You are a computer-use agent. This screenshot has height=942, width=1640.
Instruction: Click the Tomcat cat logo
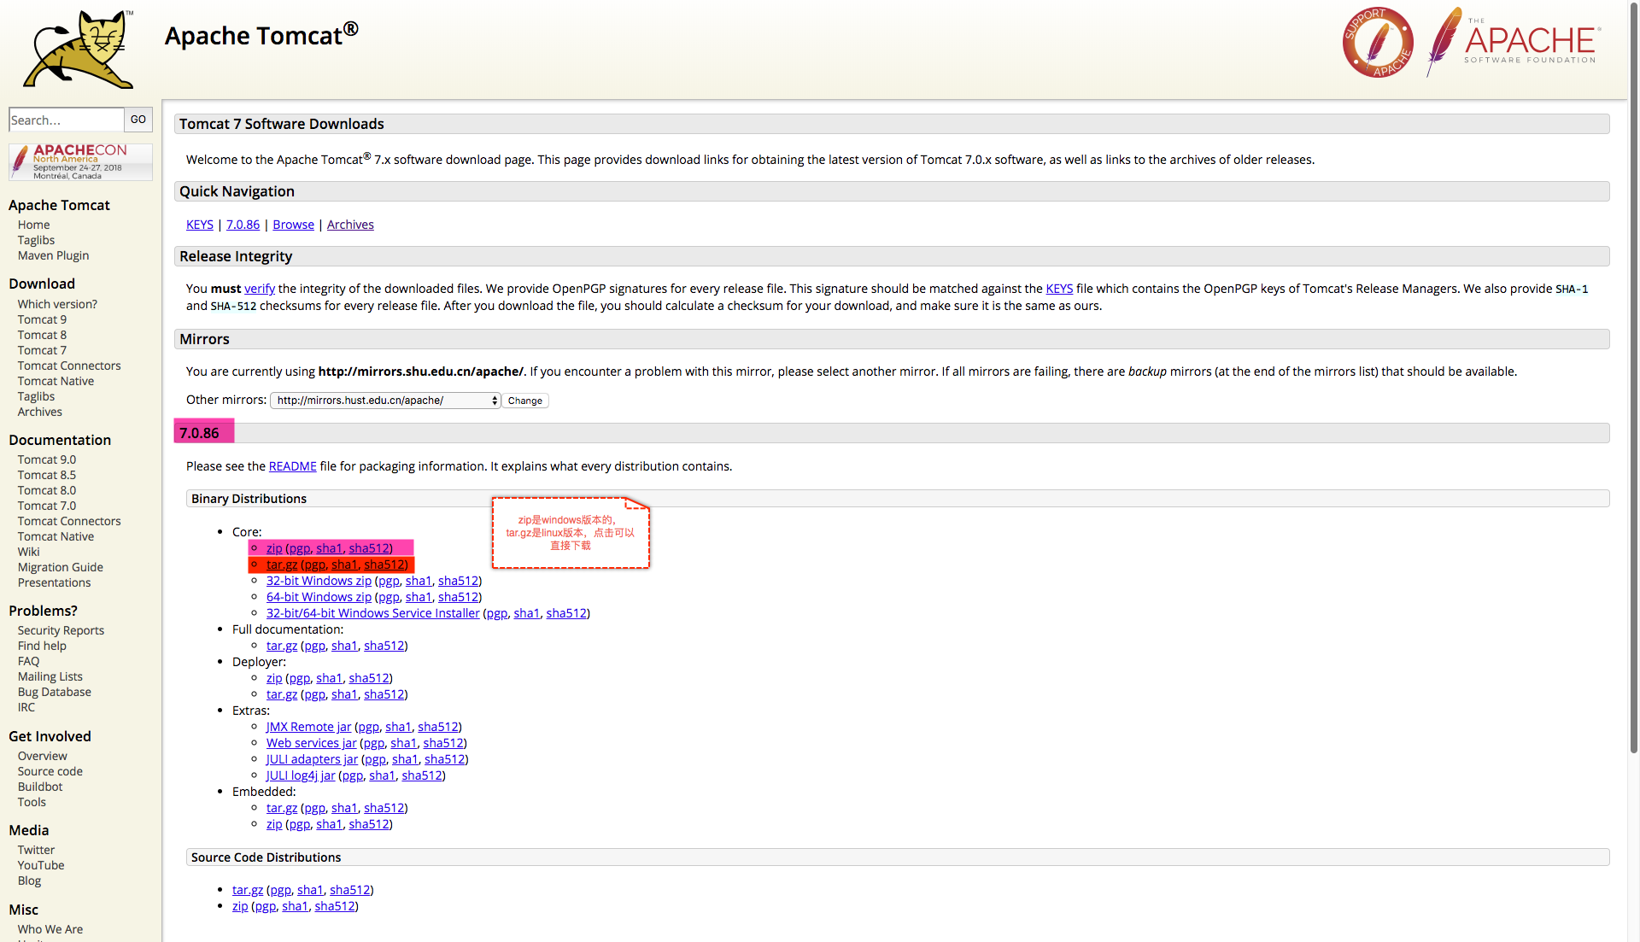(79, 50)
